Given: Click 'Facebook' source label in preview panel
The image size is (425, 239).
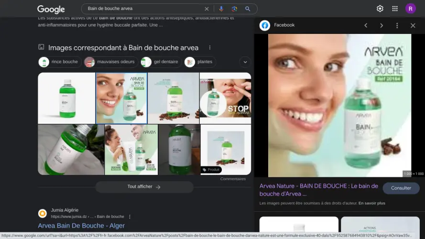Looking at the screenshot, I should 284,25.
